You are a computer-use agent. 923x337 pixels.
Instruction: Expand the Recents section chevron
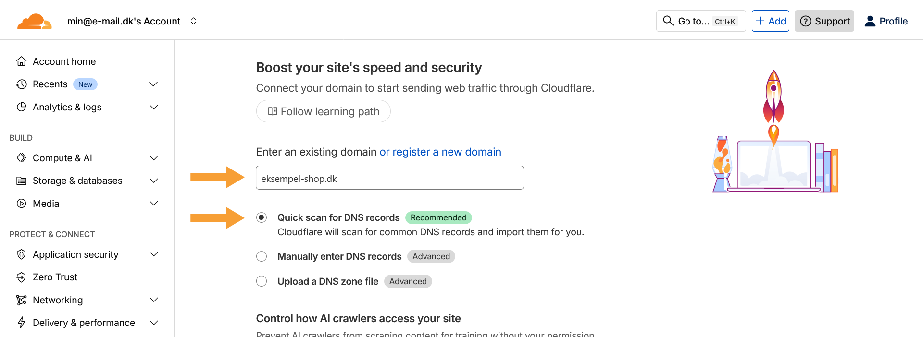click(x=153, y=84)
